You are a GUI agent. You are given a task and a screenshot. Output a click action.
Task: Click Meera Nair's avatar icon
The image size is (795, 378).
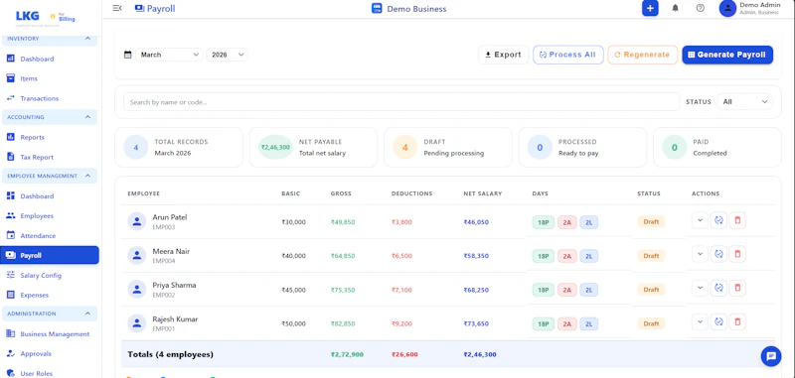click(x=137, y=256)
